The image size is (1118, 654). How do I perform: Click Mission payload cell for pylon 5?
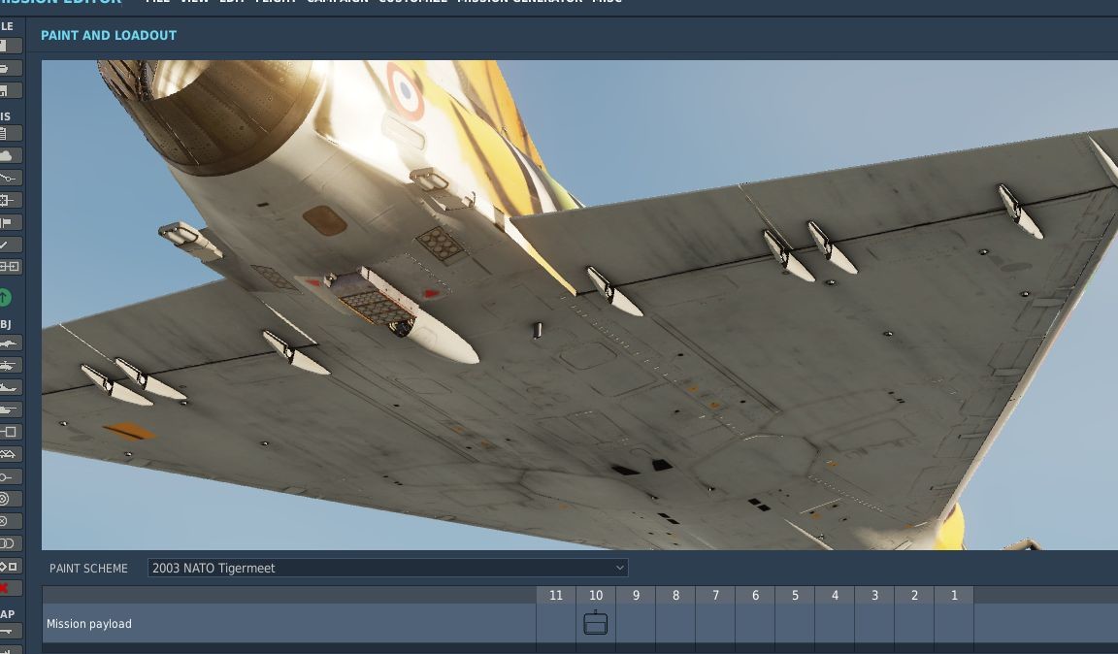click(x=795, y=623)
